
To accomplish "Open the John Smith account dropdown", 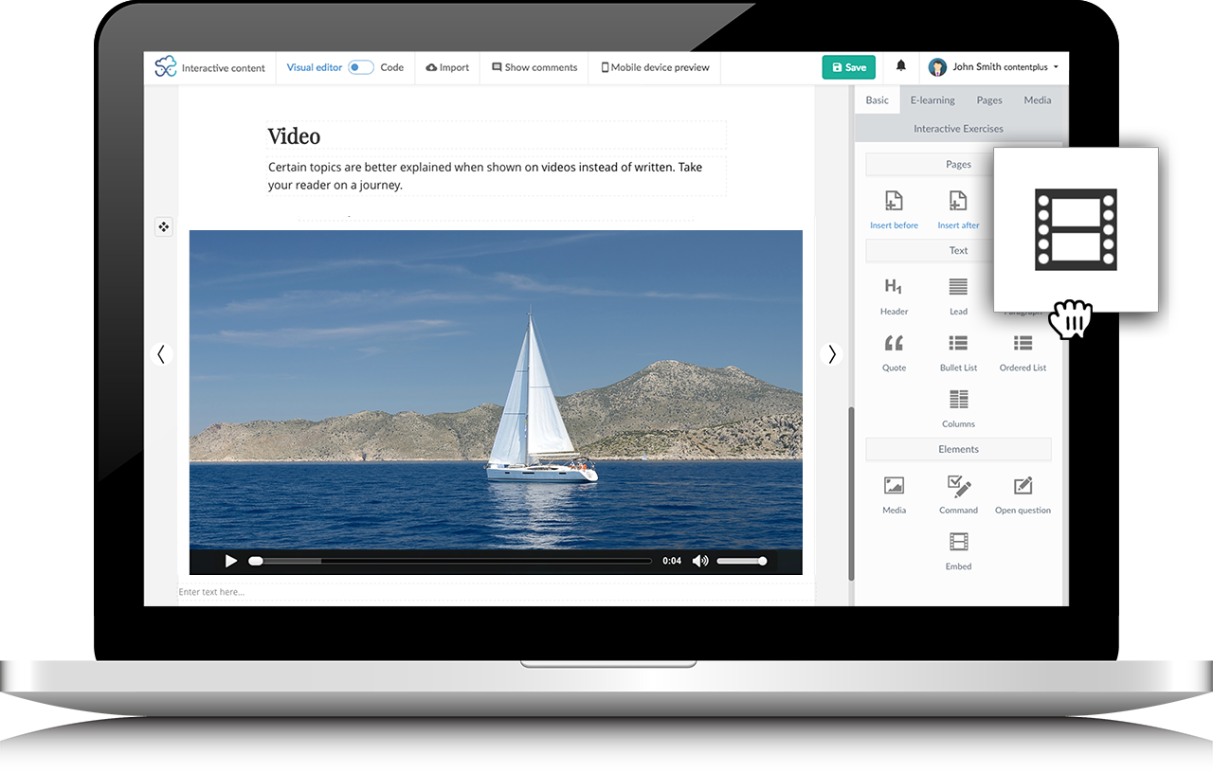I will point(993,67).
